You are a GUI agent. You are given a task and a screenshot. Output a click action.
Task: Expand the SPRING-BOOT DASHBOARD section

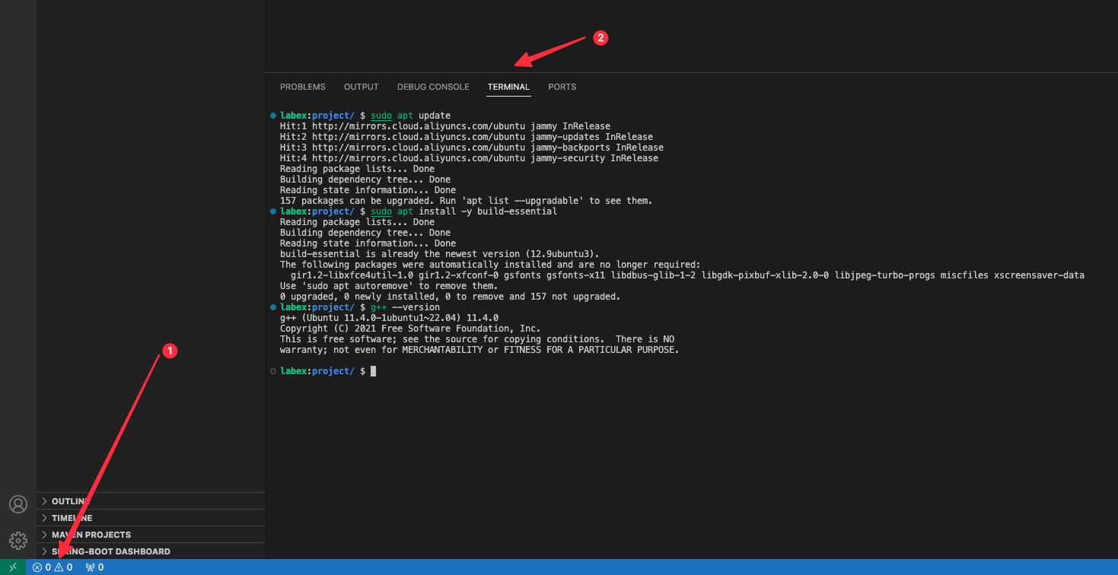click(x=110, y=551)
